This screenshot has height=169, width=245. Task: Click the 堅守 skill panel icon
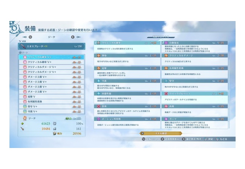point(166,81)
